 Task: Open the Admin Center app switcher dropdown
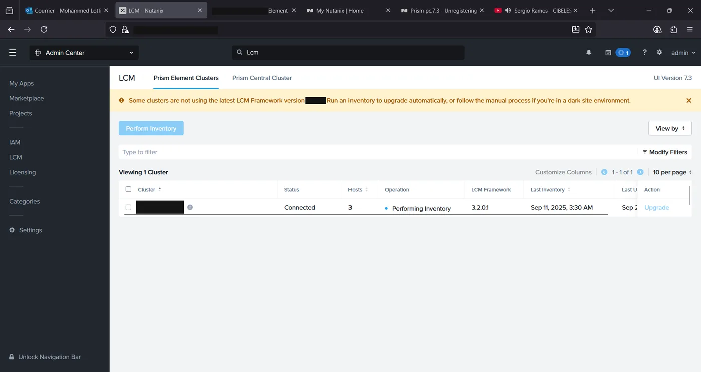click(x=84, y=53)
